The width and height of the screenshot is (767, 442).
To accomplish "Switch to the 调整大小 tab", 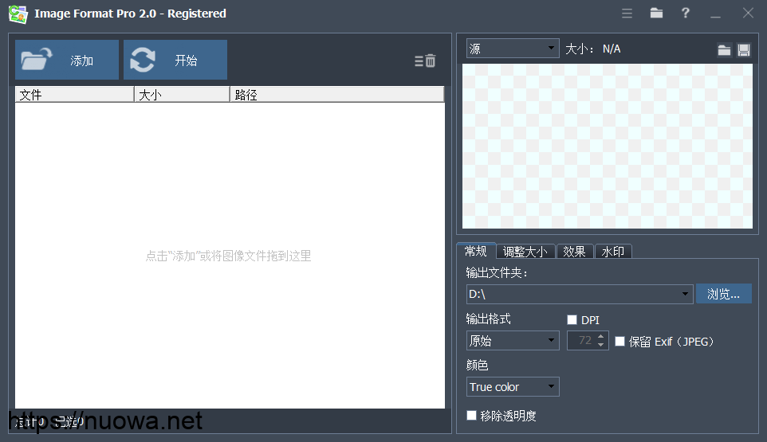I will click(525, 252).
